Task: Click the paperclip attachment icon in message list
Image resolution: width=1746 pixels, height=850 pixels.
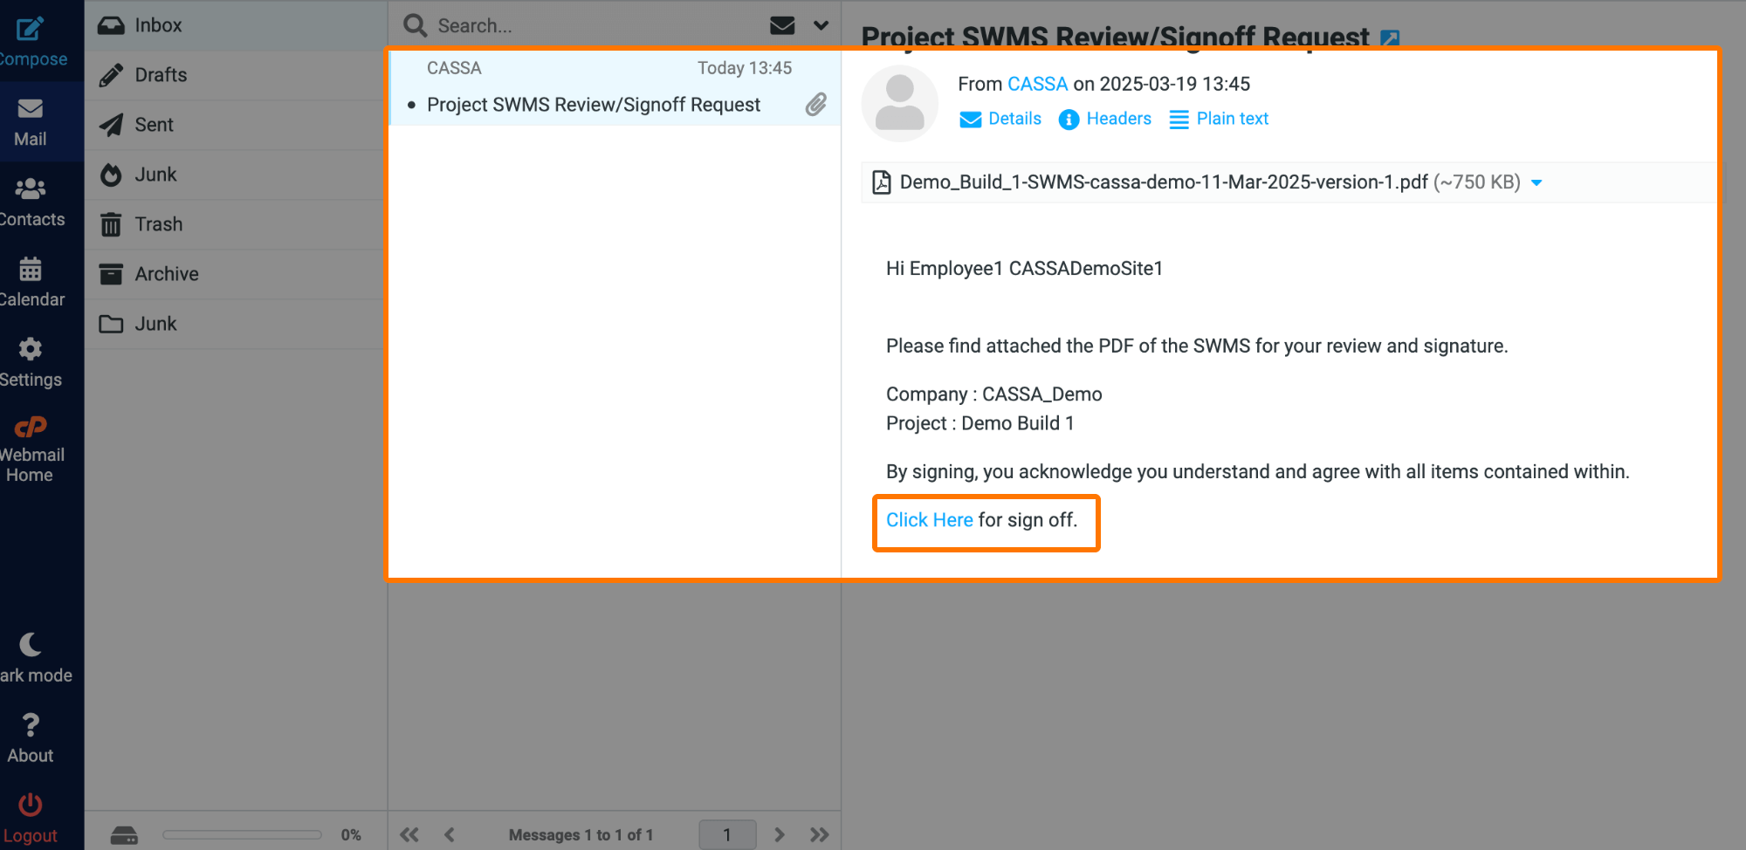Action: (x=816, y=105)
